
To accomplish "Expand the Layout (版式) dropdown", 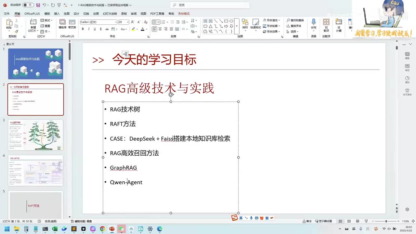I will tap(46, 20).
